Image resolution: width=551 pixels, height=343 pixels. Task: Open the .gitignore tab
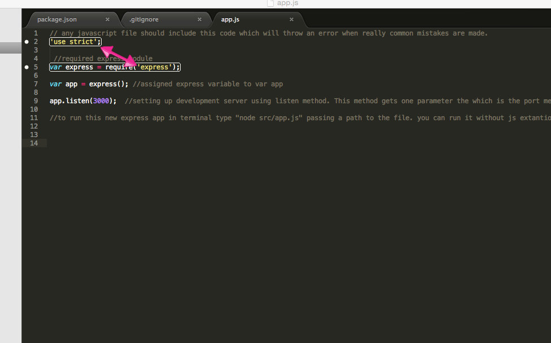[x=144, y=19]
